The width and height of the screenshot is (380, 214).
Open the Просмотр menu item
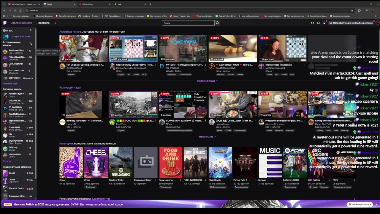[x=43, y=23]
